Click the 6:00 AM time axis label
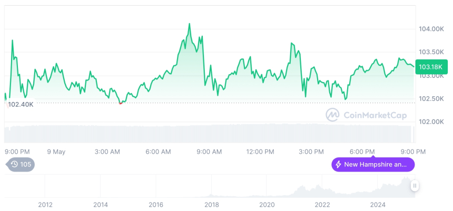The width and height of the screenshot is (453, 211). pos(158,152)
